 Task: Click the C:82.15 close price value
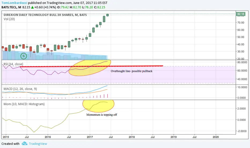(x=100, y=7)
